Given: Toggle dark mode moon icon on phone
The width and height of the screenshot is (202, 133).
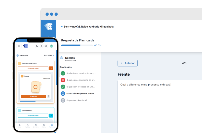Looking at the screenshot, I should [37, 46].
